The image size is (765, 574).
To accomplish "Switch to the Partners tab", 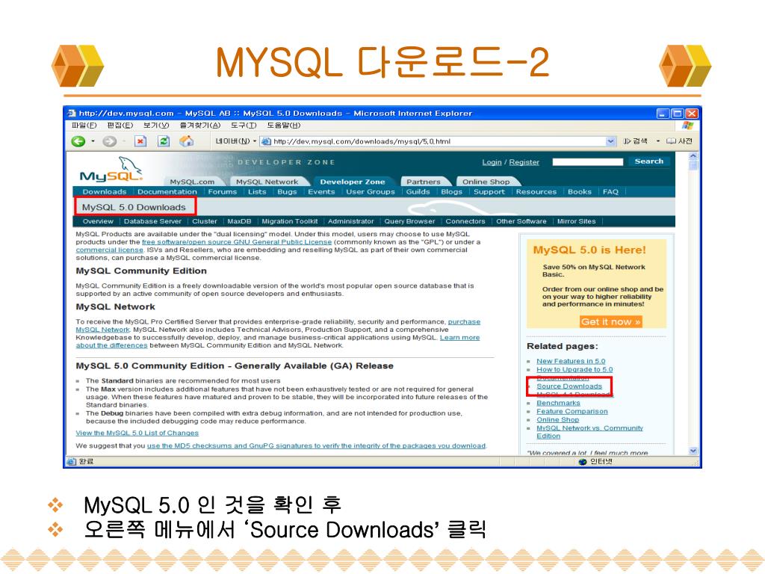I will [423, 182].
